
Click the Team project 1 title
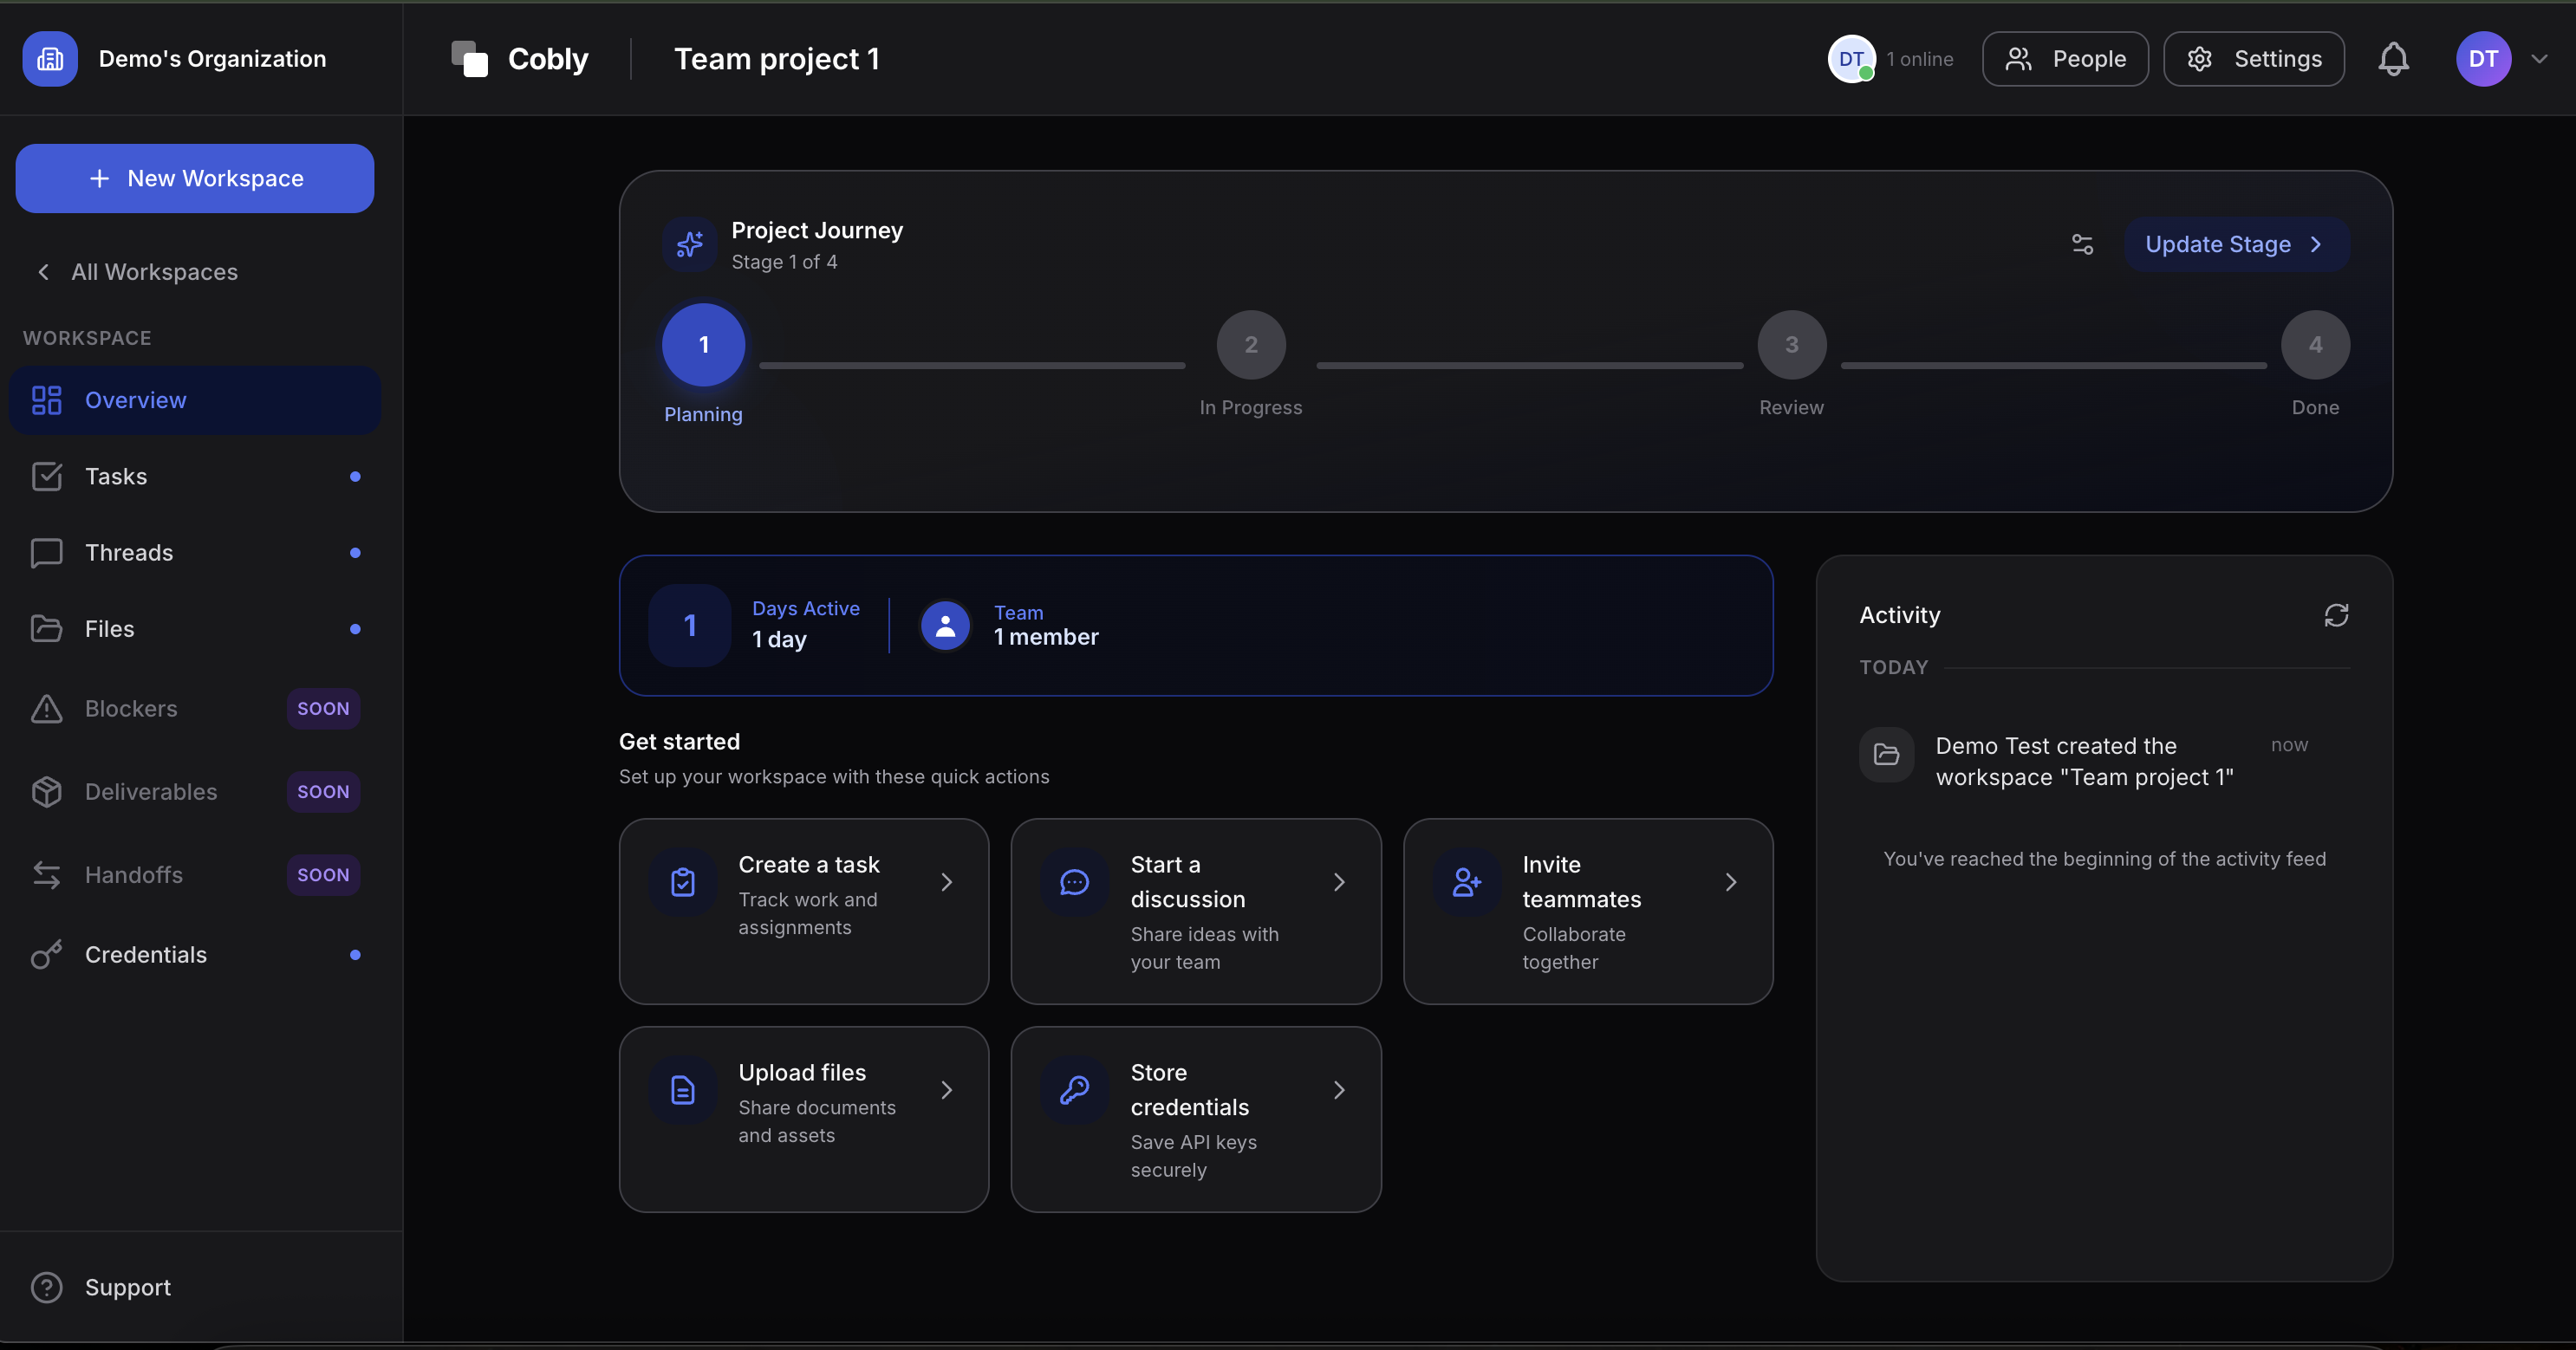tap(777, 59)
